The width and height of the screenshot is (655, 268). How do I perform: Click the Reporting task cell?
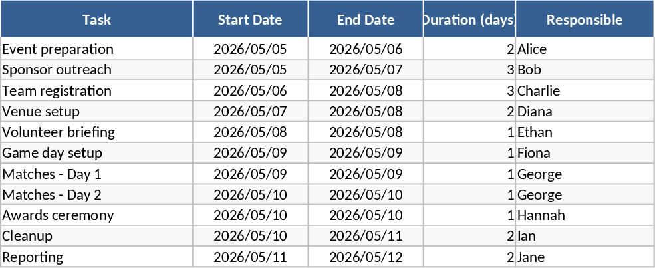tap(33, 257)
